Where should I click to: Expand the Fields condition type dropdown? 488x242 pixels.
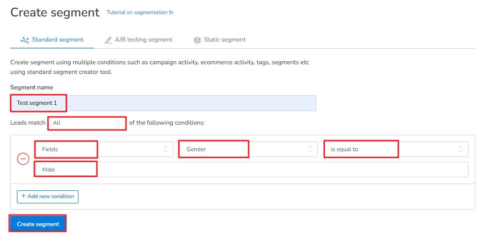(x=103, y=149)
